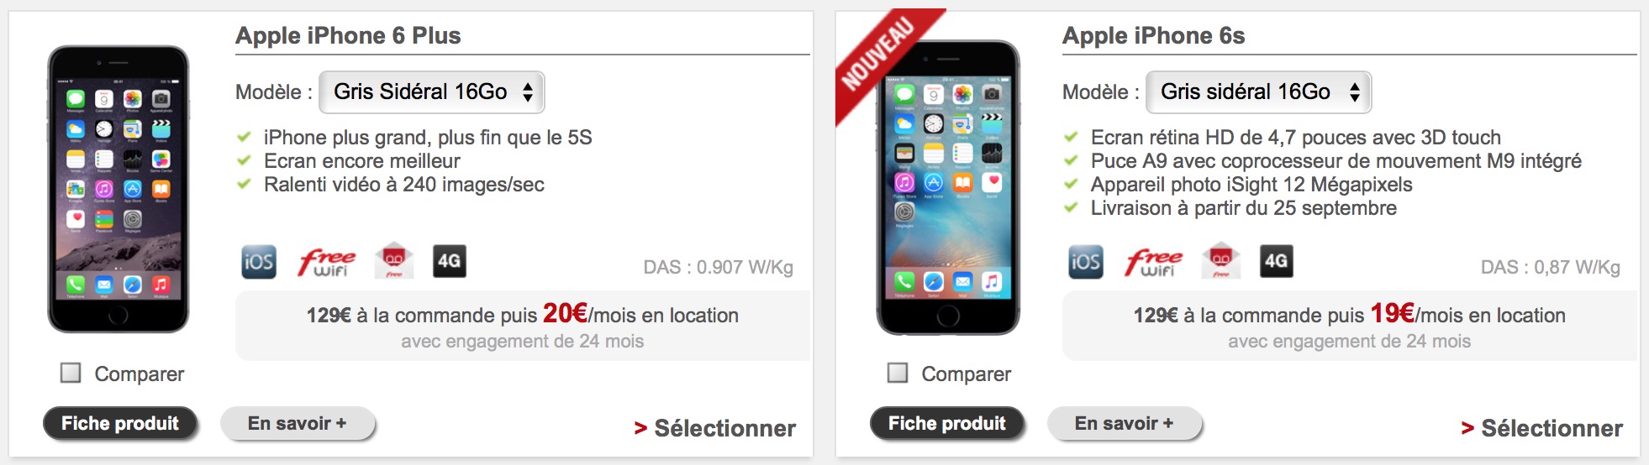Click the Free voicemail icon under iPhone 6s
The image size is (1649, 465).
coord(1221,260)
